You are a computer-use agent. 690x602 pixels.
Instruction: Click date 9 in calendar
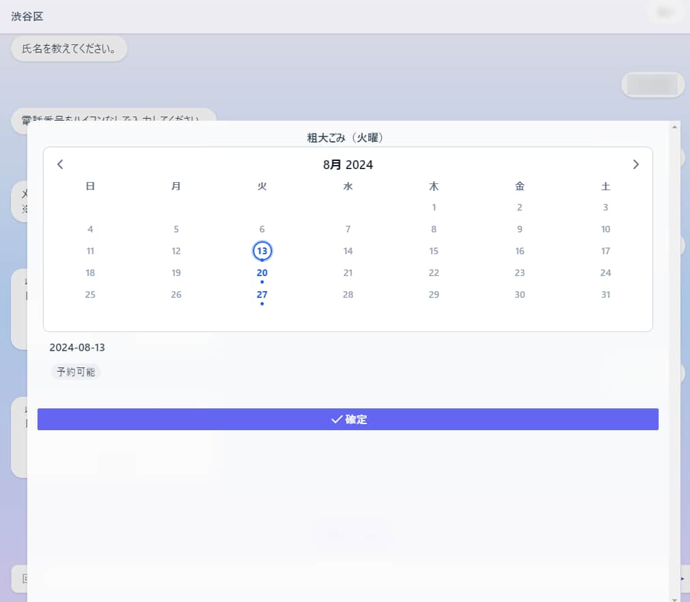tap(520, 229)
